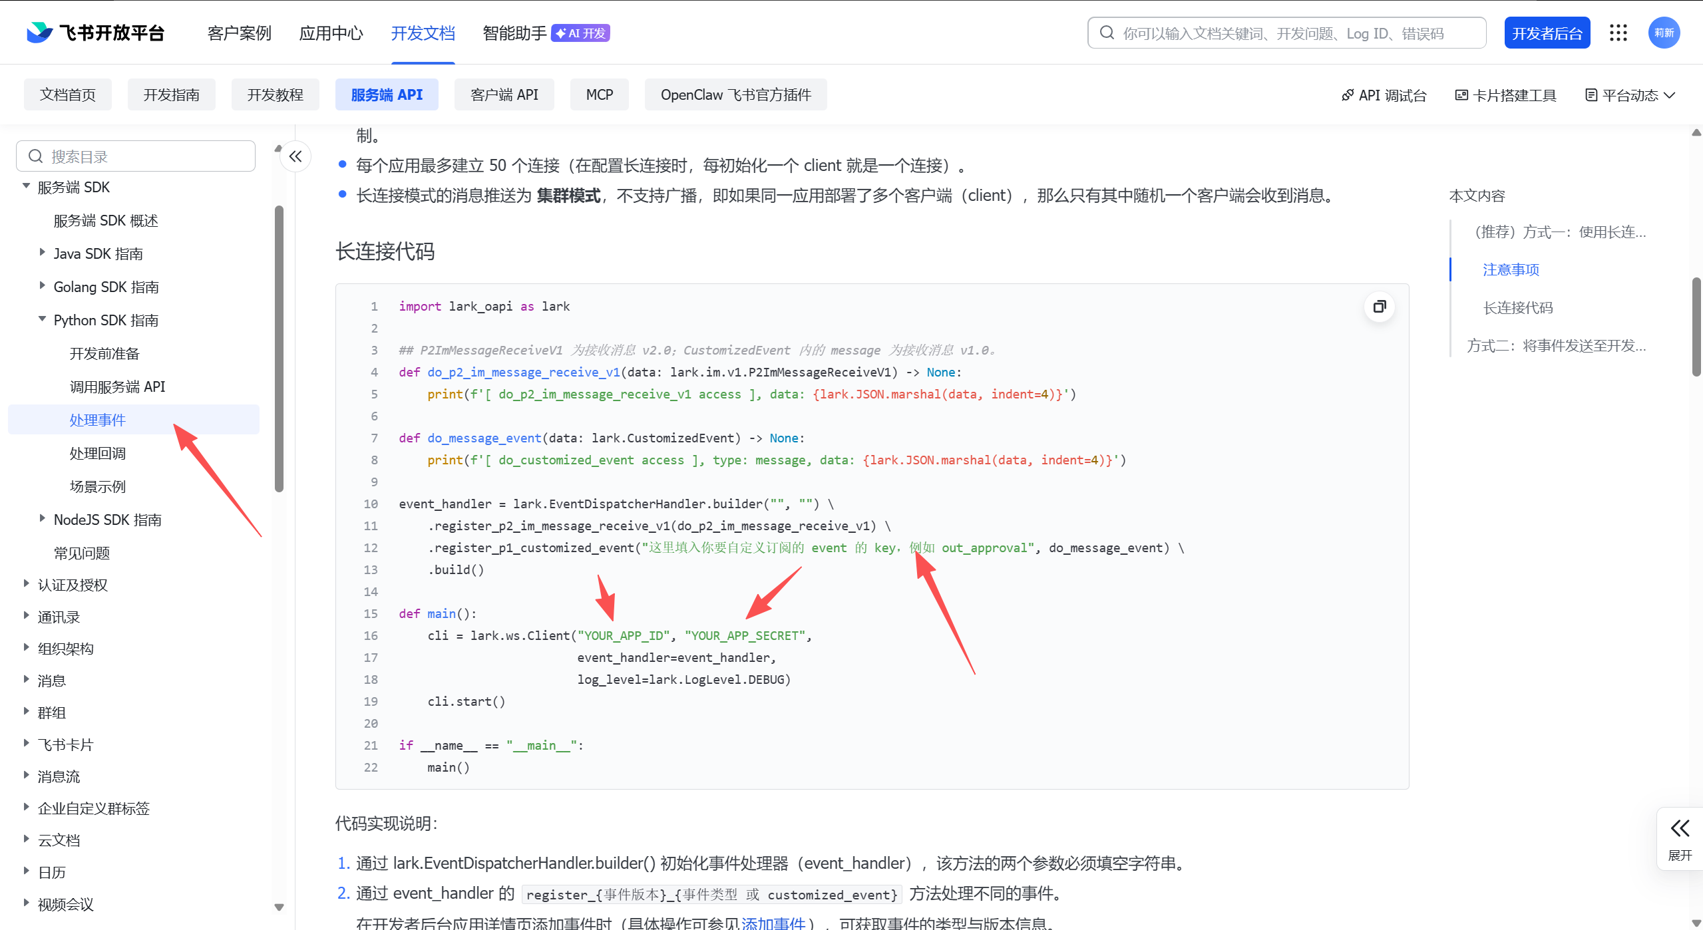Open the nine-dot app grid menu
The height and width of the screenshot is (930, 1703).
(x=1618, y=33)
